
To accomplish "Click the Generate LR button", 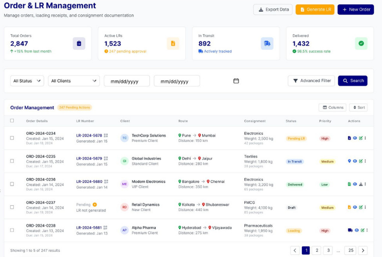I will coord(315,9).
